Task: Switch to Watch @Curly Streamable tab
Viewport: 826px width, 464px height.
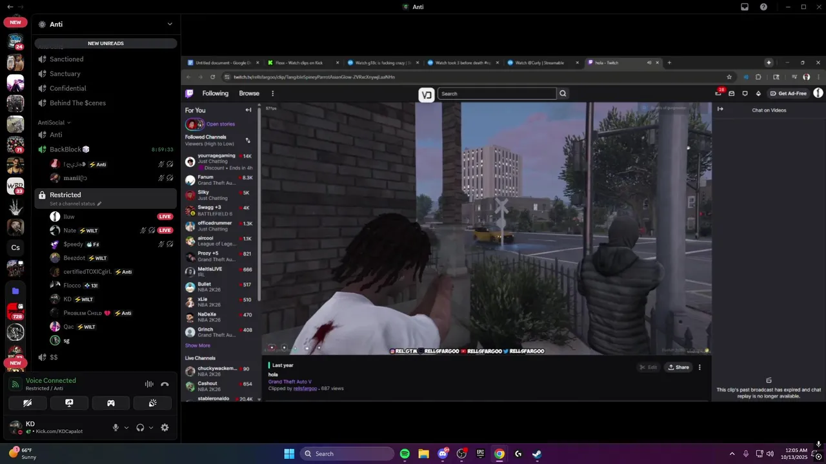Action: pyautogui.click(x=544, y=63)
